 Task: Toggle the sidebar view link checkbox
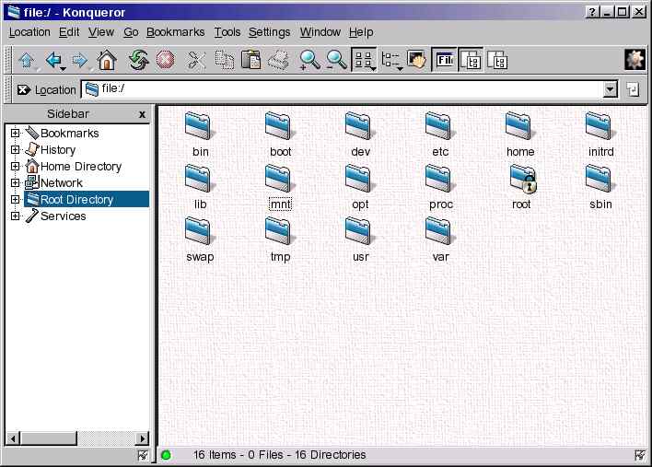(143, 456)
